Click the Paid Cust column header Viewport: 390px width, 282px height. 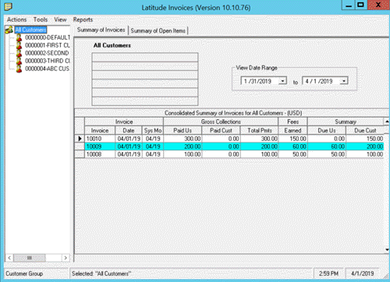click(221, 130)
